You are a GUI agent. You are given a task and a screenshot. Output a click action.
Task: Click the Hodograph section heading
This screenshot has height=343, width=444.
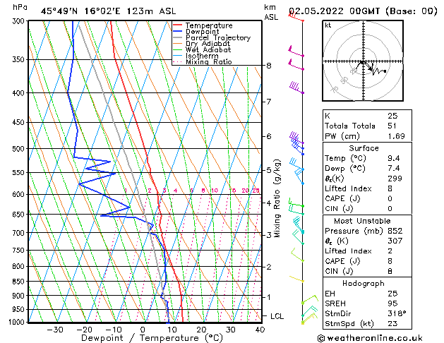click(364, 284)
